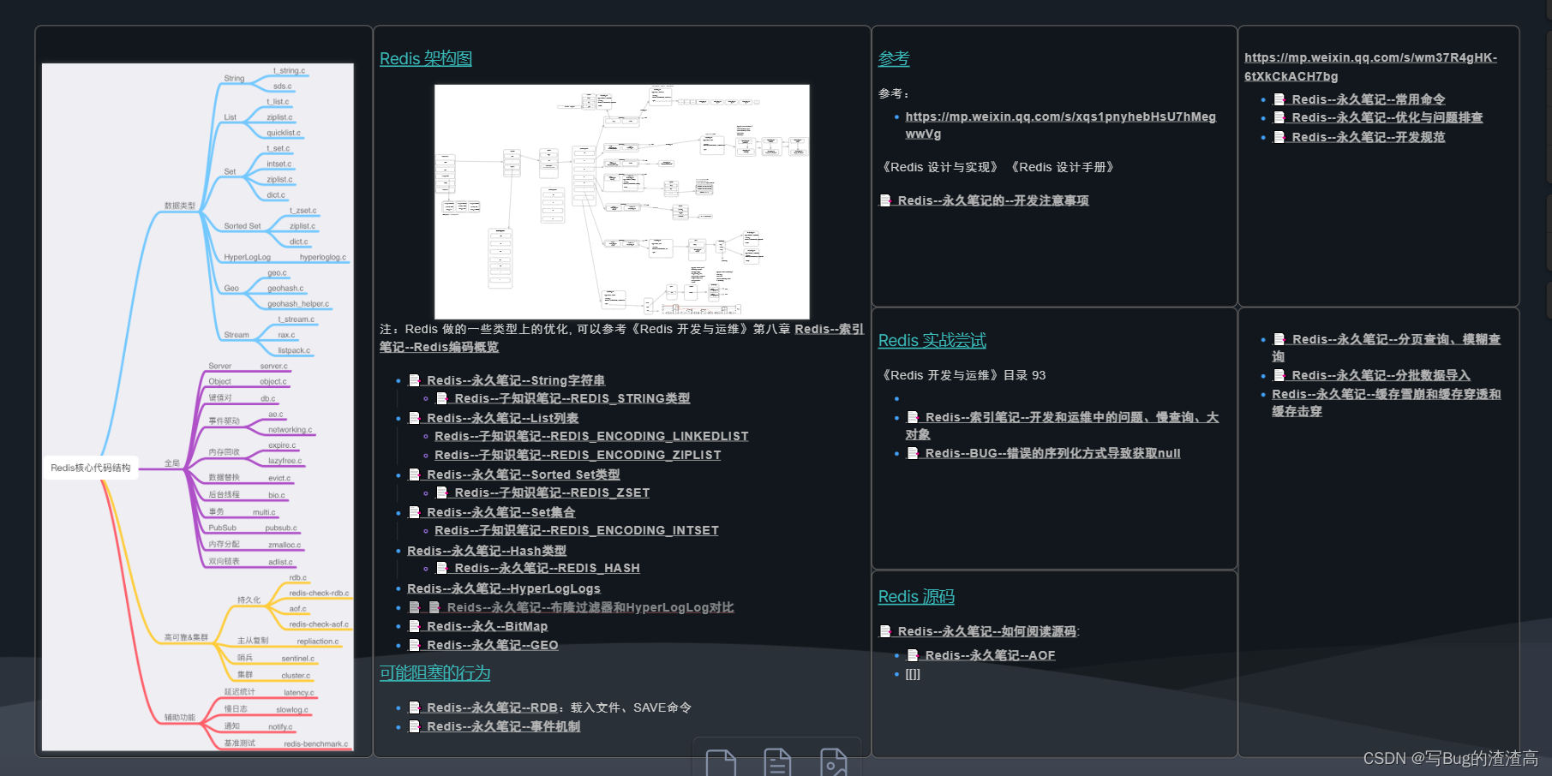Click the document icon before '事件机制' note
1552x776 pixels.
(415, 726)
